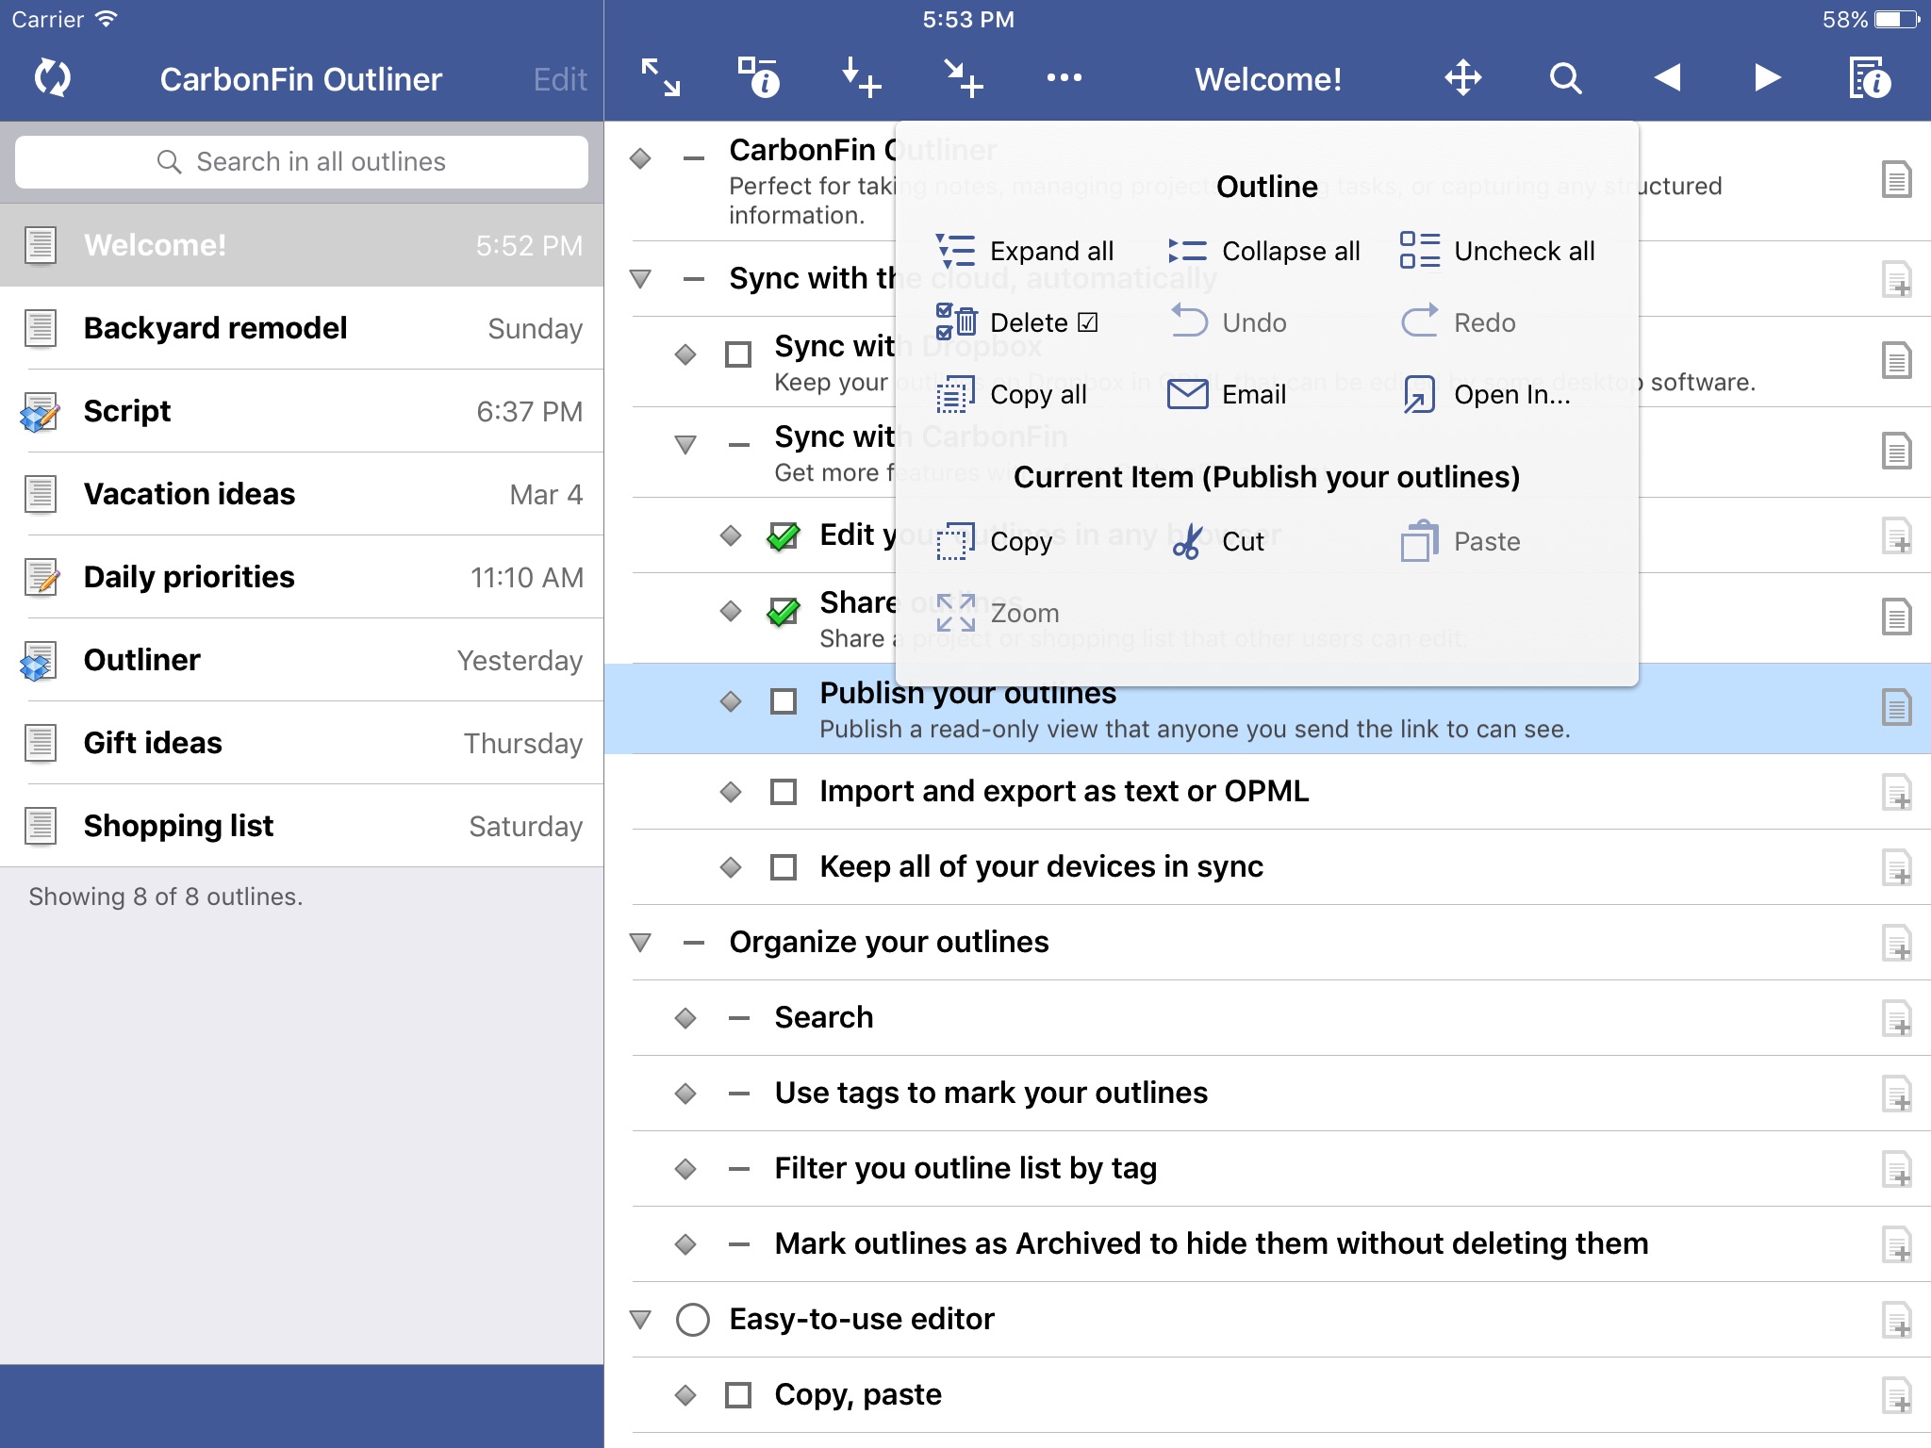The image size is (1931, 1448).
Task: Click the Zoom icon for current item
Action: [x=958, y=612]
